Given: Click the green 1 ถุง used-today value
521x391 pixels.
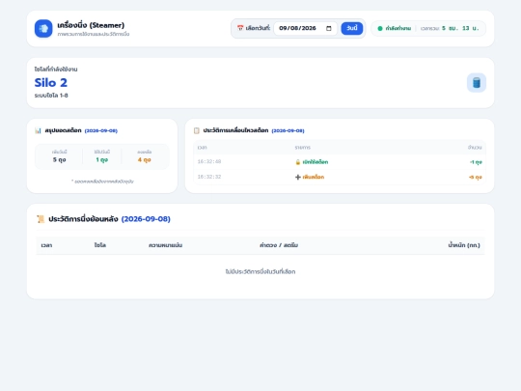Looking at the screenshot, I should [x=102, y=159].
